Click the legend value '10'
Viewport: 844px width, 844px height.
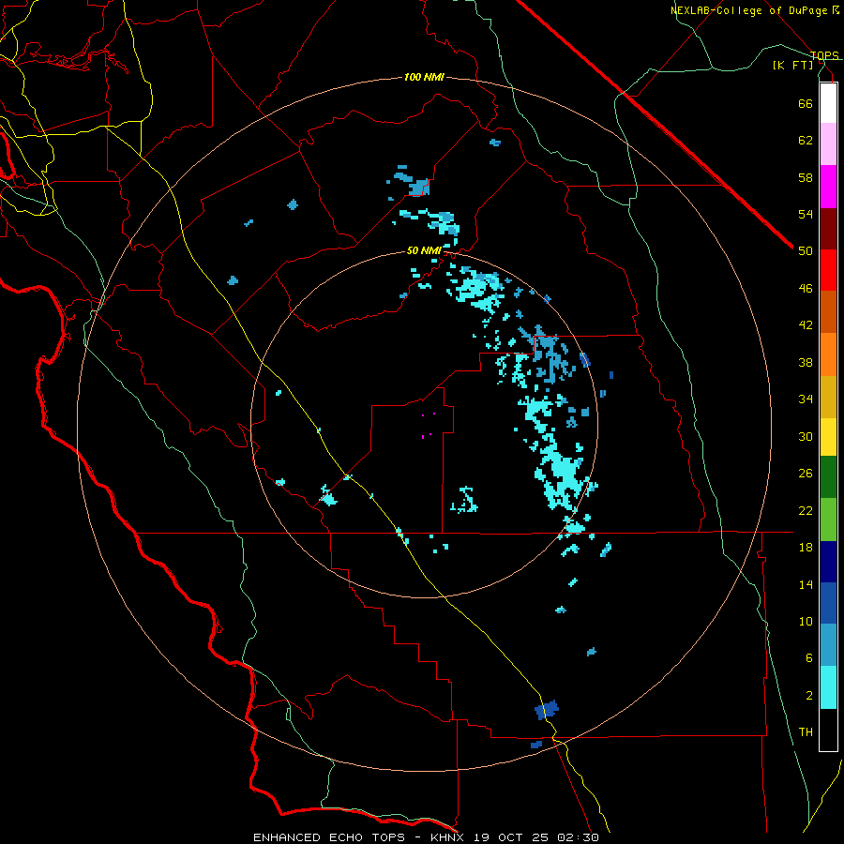(806, 622)
